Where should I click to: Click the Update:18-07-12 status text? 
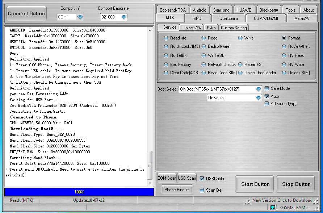tap(89, 200)
